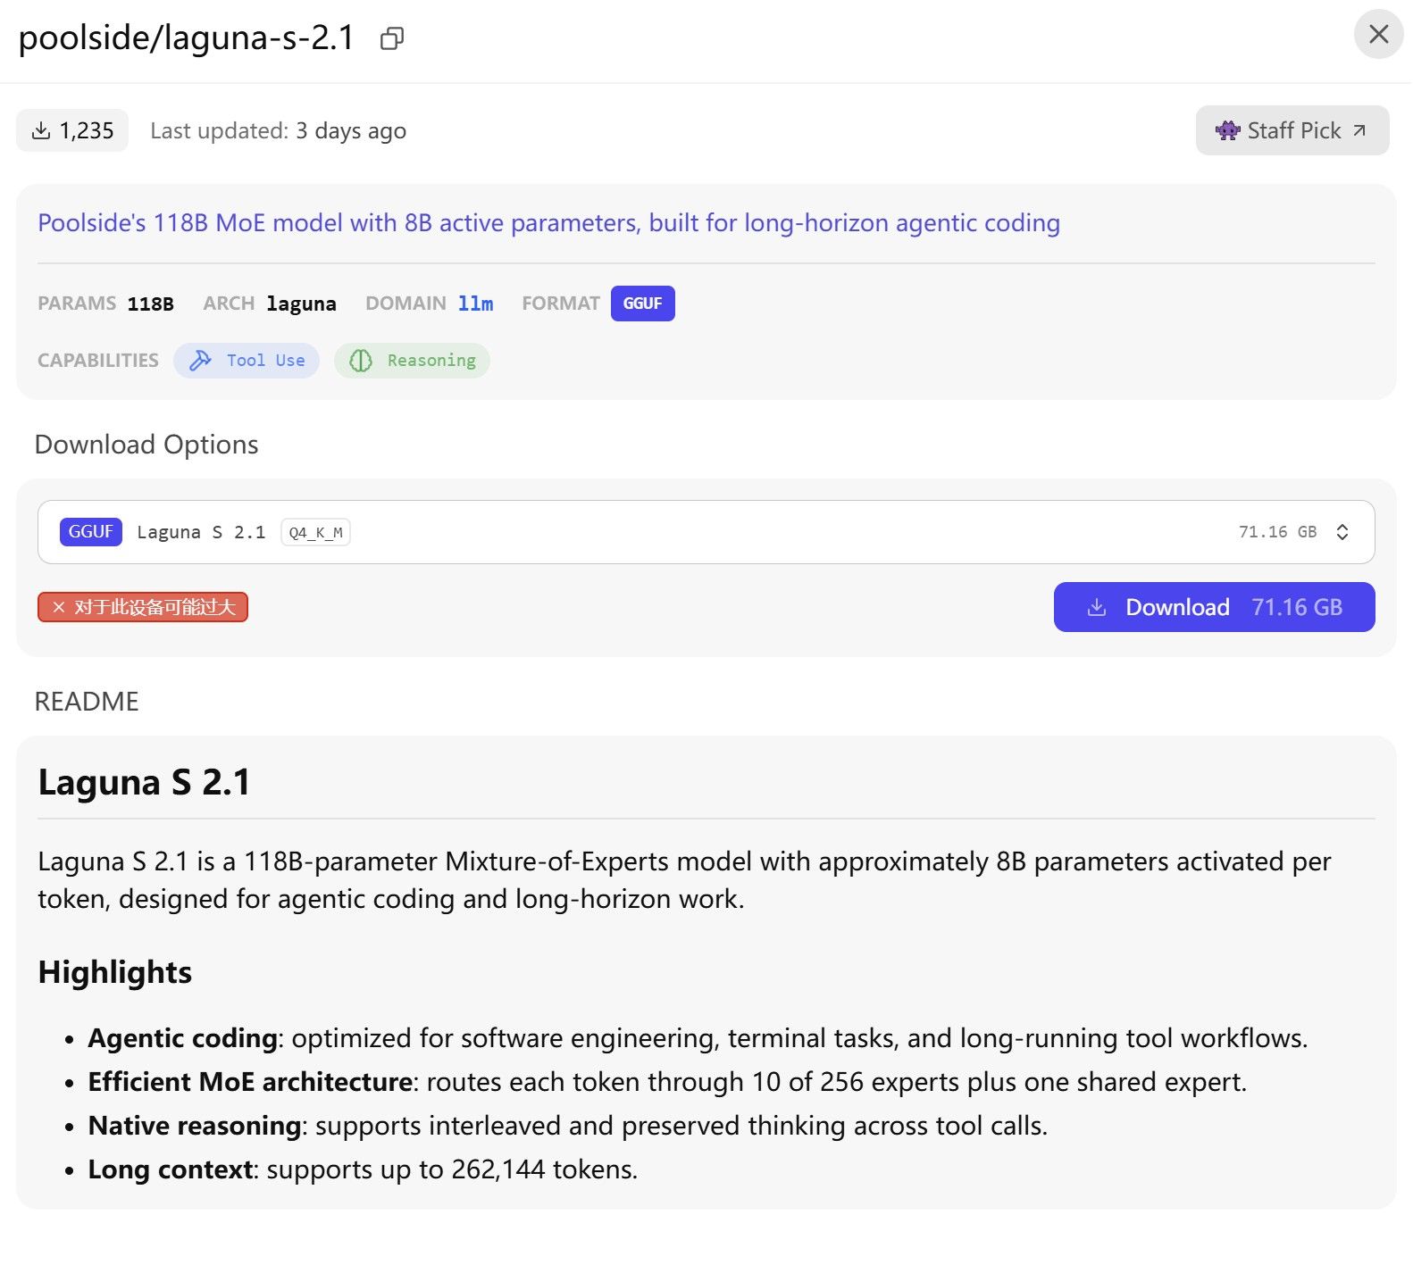
Task: Click the Agentic coding bullet text
Action: click(698, 1038)
